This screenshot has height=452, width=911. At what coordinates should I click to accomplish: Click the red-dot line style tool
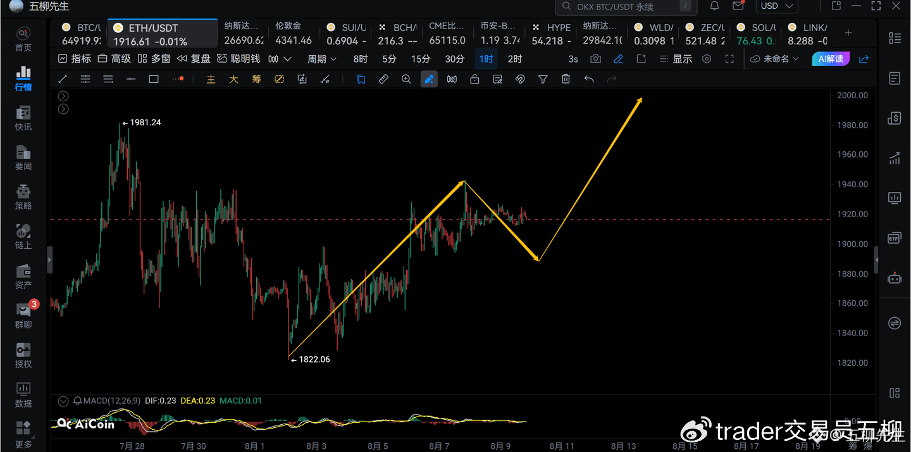coord(178,79)
